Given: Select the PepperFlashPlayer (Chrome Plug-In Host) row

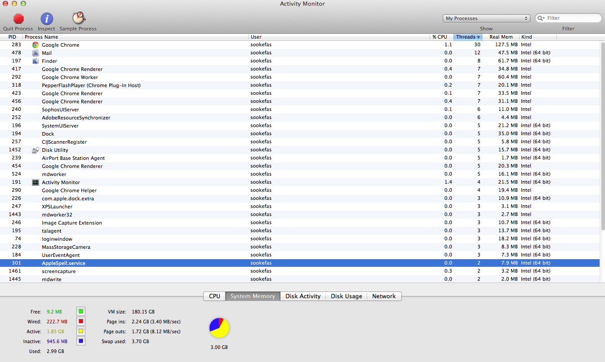Looking at the screenshot, I should [x=300, y=85].
